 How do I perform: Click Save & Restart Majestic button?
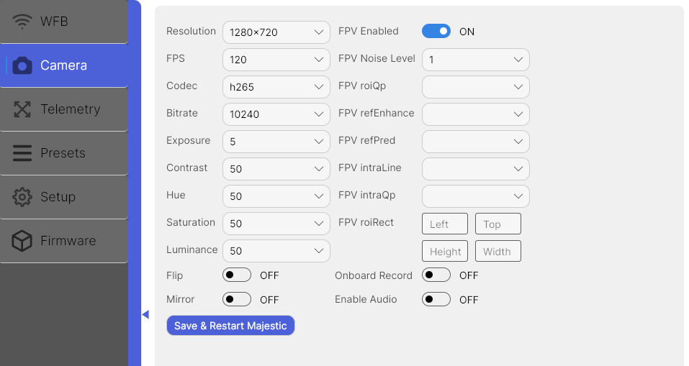[x=230, y=326]
